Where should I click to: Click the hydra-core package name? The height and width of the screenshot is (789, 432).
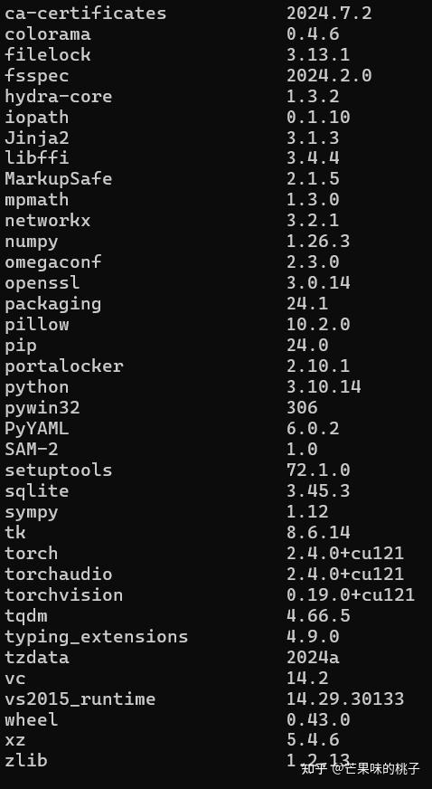click(x=58, y=96)
